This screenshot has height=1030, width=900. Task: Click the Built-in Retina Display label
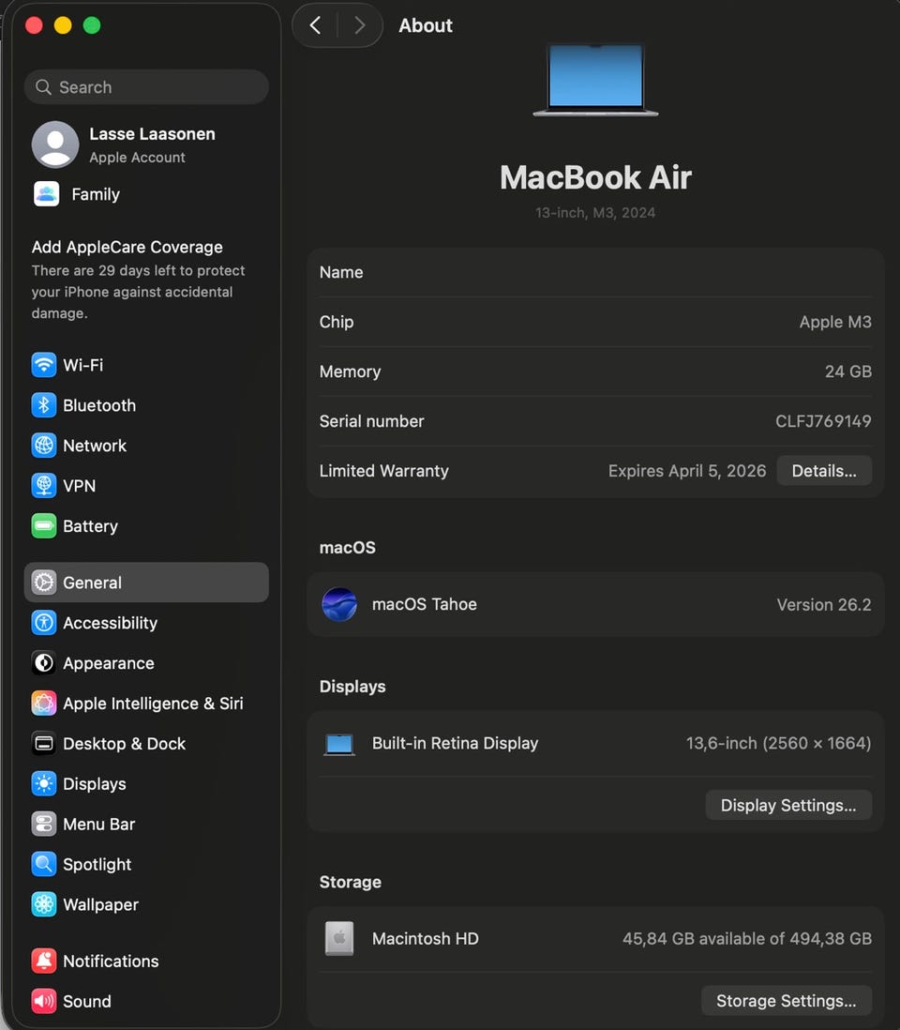[455, 744]
